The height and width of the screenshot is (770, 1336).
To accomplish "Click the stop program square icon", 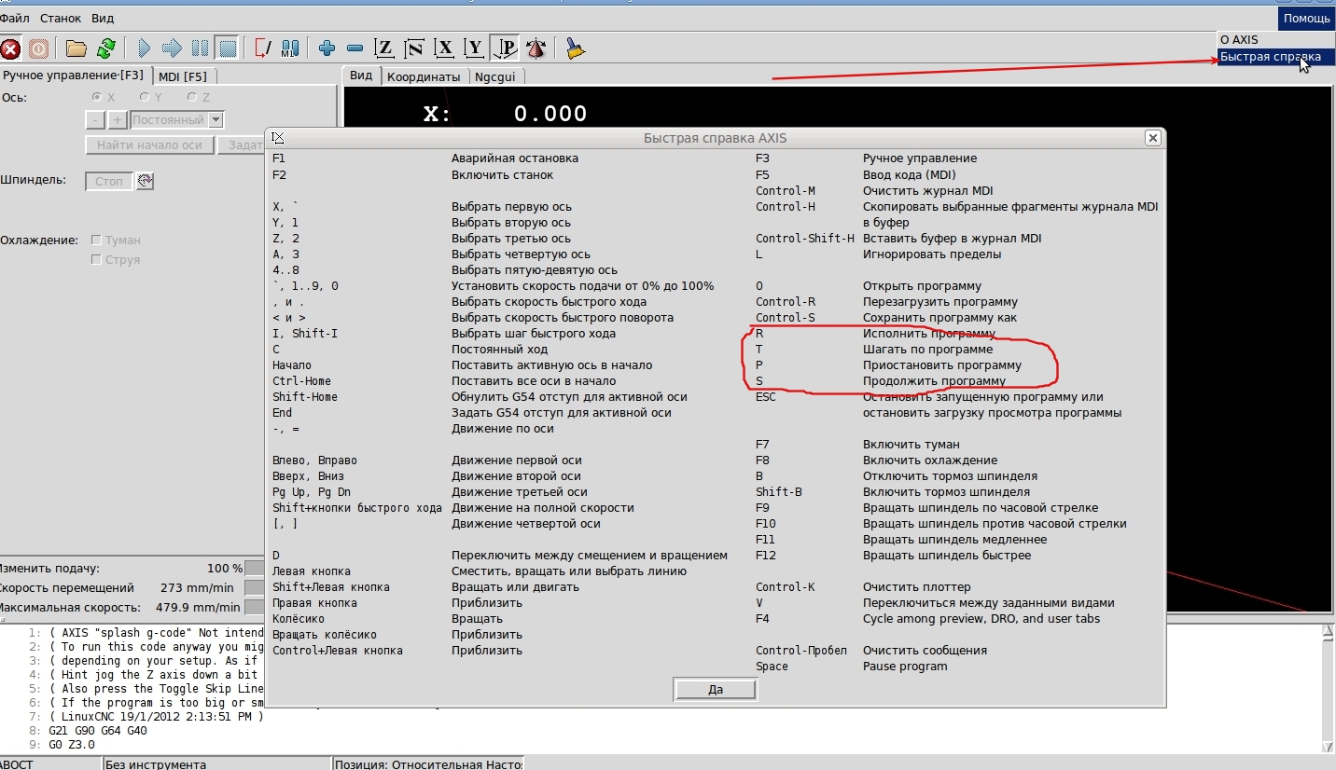I will tap(227, 48).
